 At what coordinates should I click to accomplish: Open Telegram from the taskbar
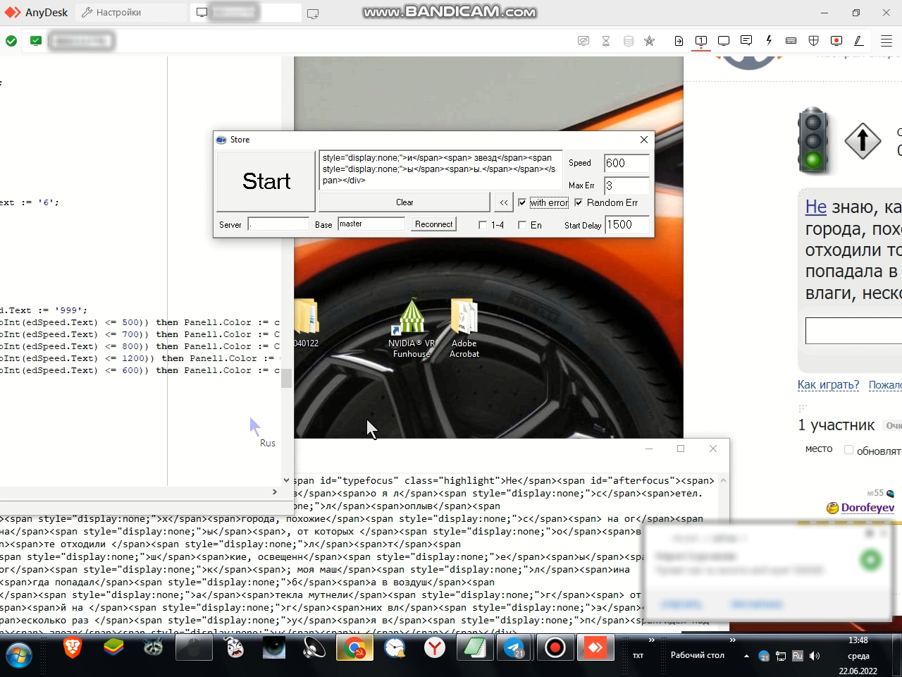[515, 648]
